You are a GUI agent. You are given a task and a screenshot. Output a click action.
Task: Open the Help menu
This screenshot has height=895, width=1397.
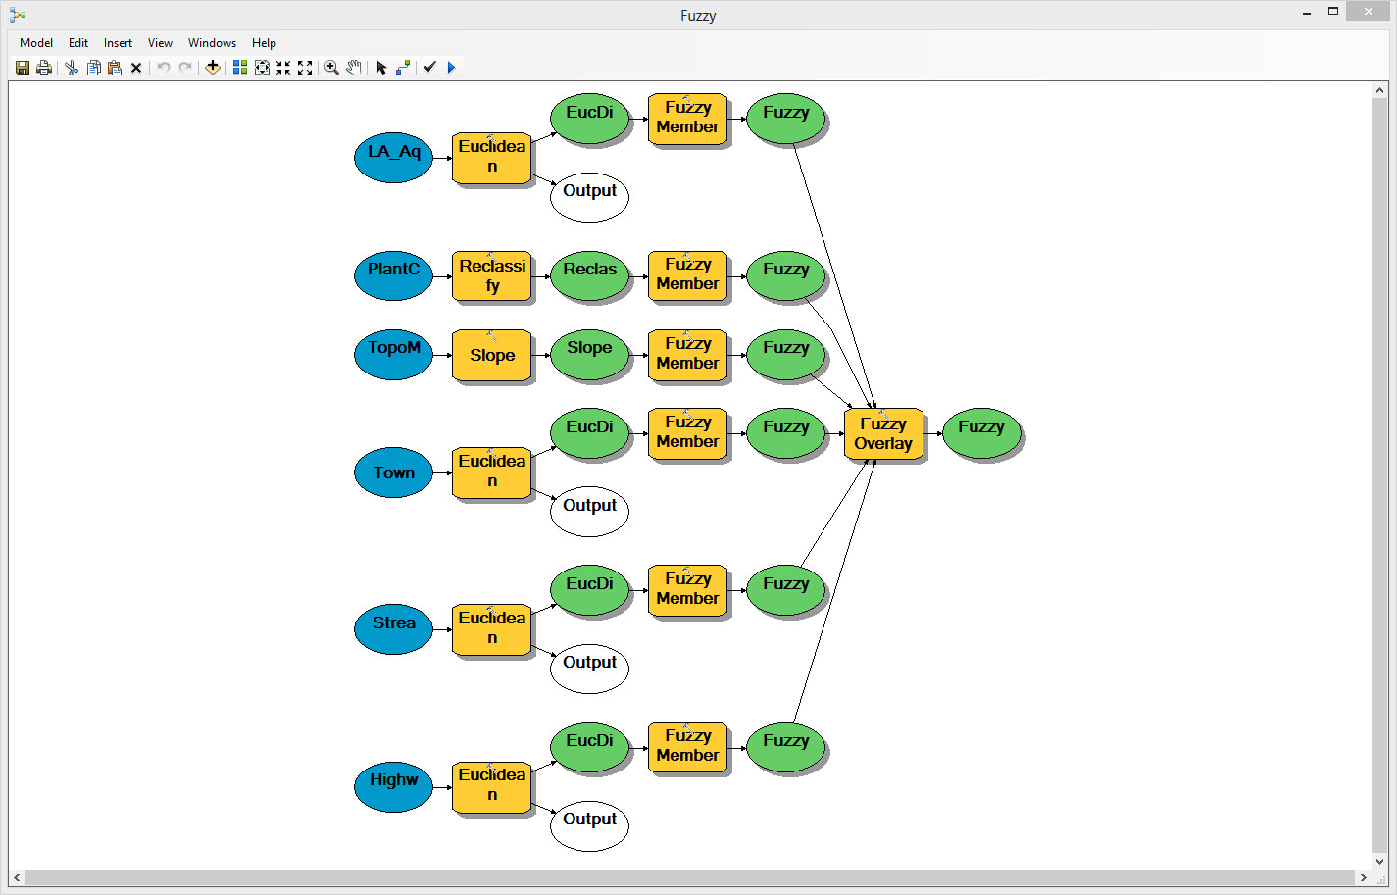click(x=264, y=43)
